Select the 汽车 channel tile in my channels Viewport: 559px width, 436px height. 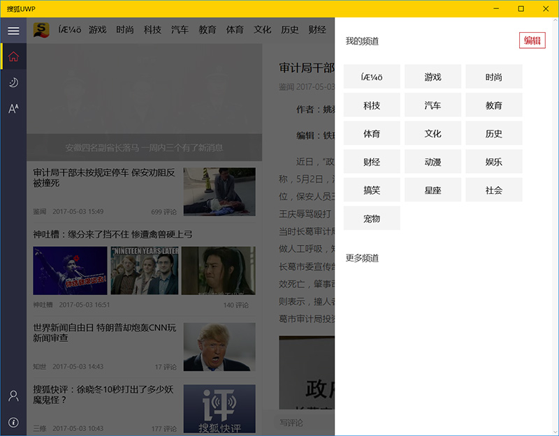coord(433,105)
